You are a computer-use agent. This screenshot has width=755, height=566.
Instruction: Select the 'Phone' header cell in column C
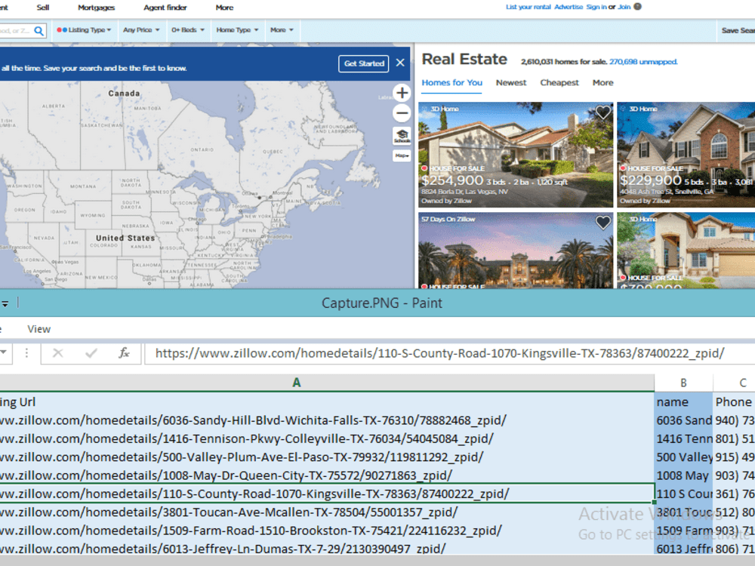tap(734, 402)
